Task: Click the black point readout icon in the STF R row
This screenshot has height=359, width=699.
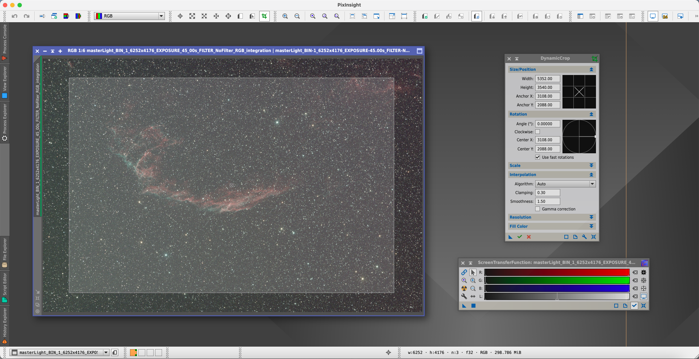Action: 644,272
